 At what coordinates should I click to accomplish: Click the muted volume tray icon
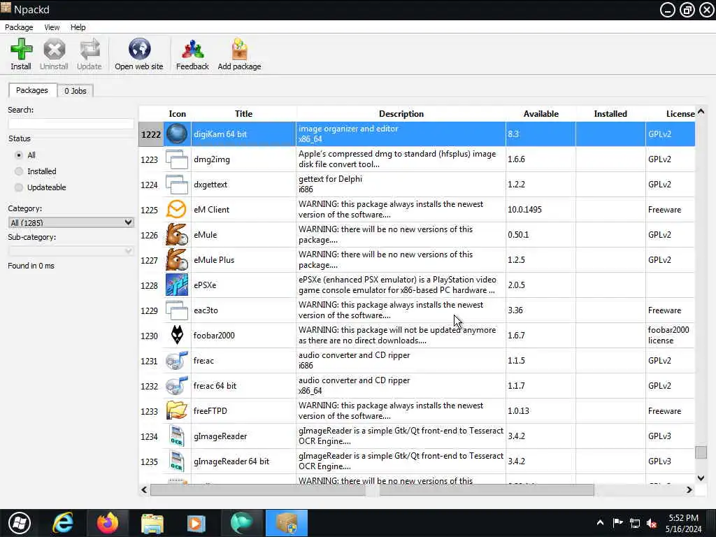point(652,523)
